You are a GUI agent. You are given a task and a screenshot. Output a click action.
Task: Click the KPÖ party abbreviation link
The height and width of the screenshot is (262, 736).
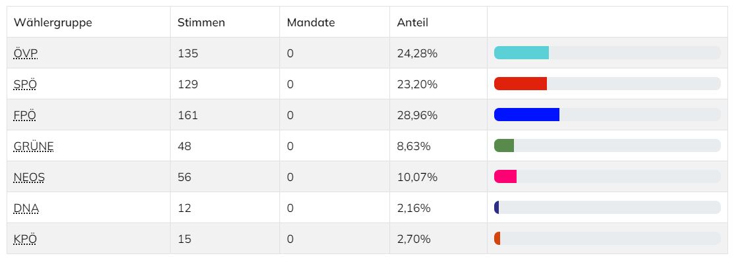click(25, 239)
